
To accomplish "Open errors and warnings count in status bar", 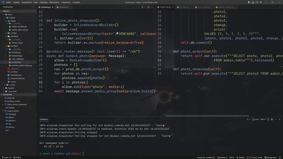I will 17,157.
